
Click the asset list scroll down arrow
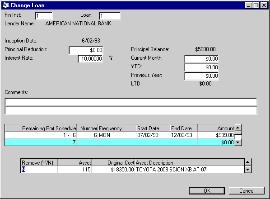(x=247, y=169)
